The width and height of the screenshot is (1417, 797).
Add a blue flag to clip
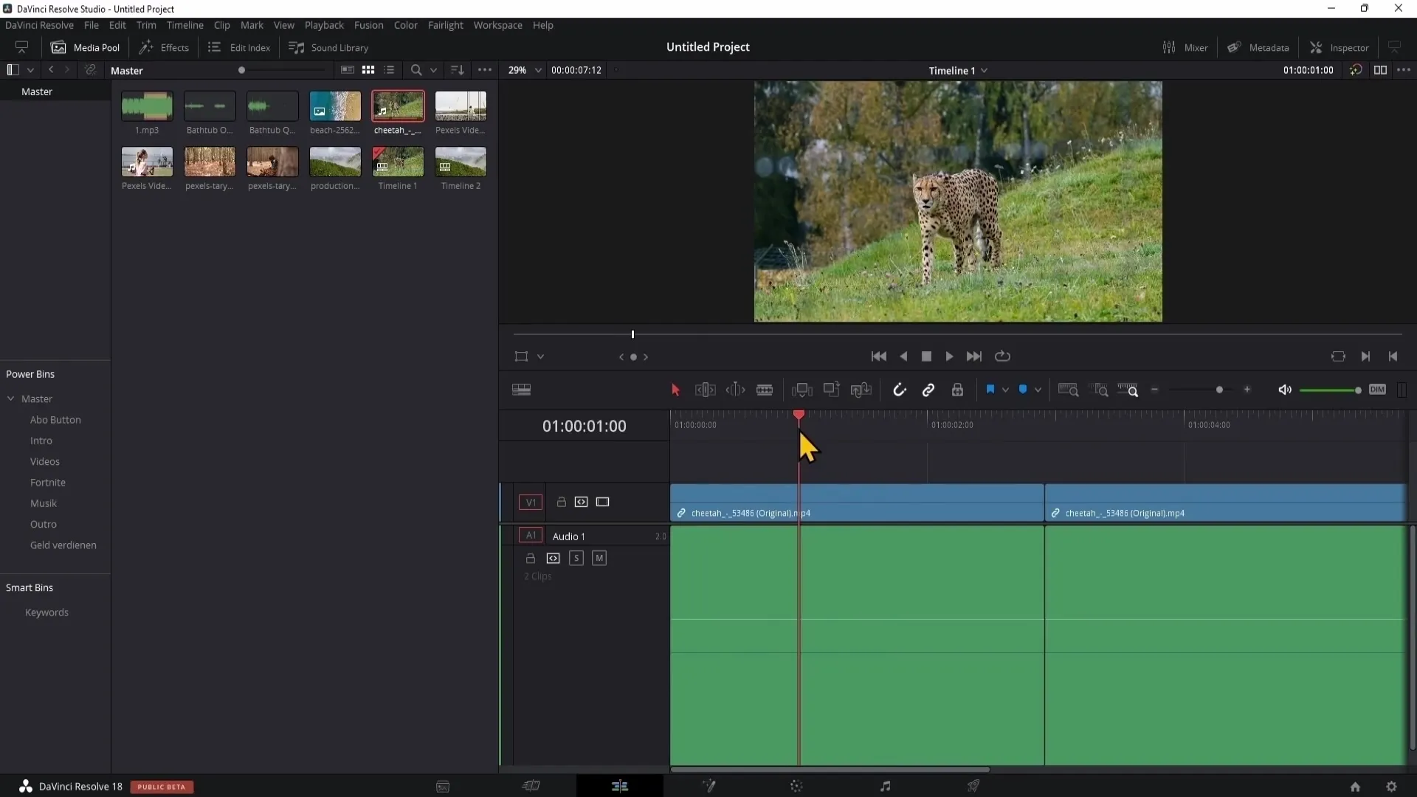pyautogui.click(x=990, y=389)
